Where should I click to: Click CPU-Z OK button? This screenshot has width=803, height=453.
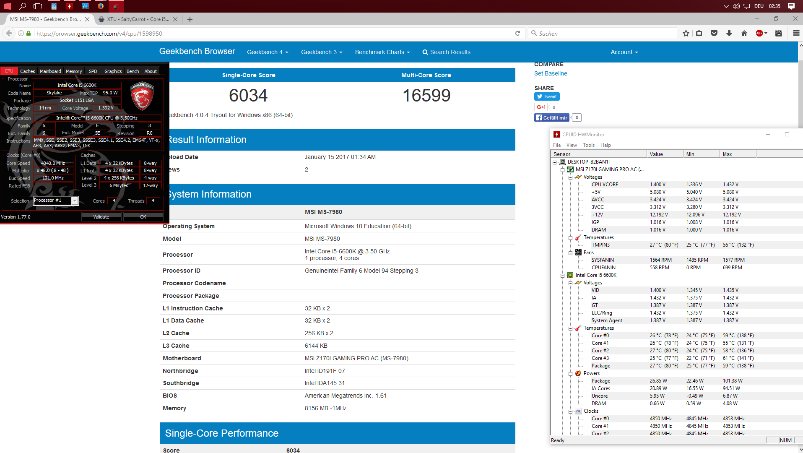click(143, 217)
